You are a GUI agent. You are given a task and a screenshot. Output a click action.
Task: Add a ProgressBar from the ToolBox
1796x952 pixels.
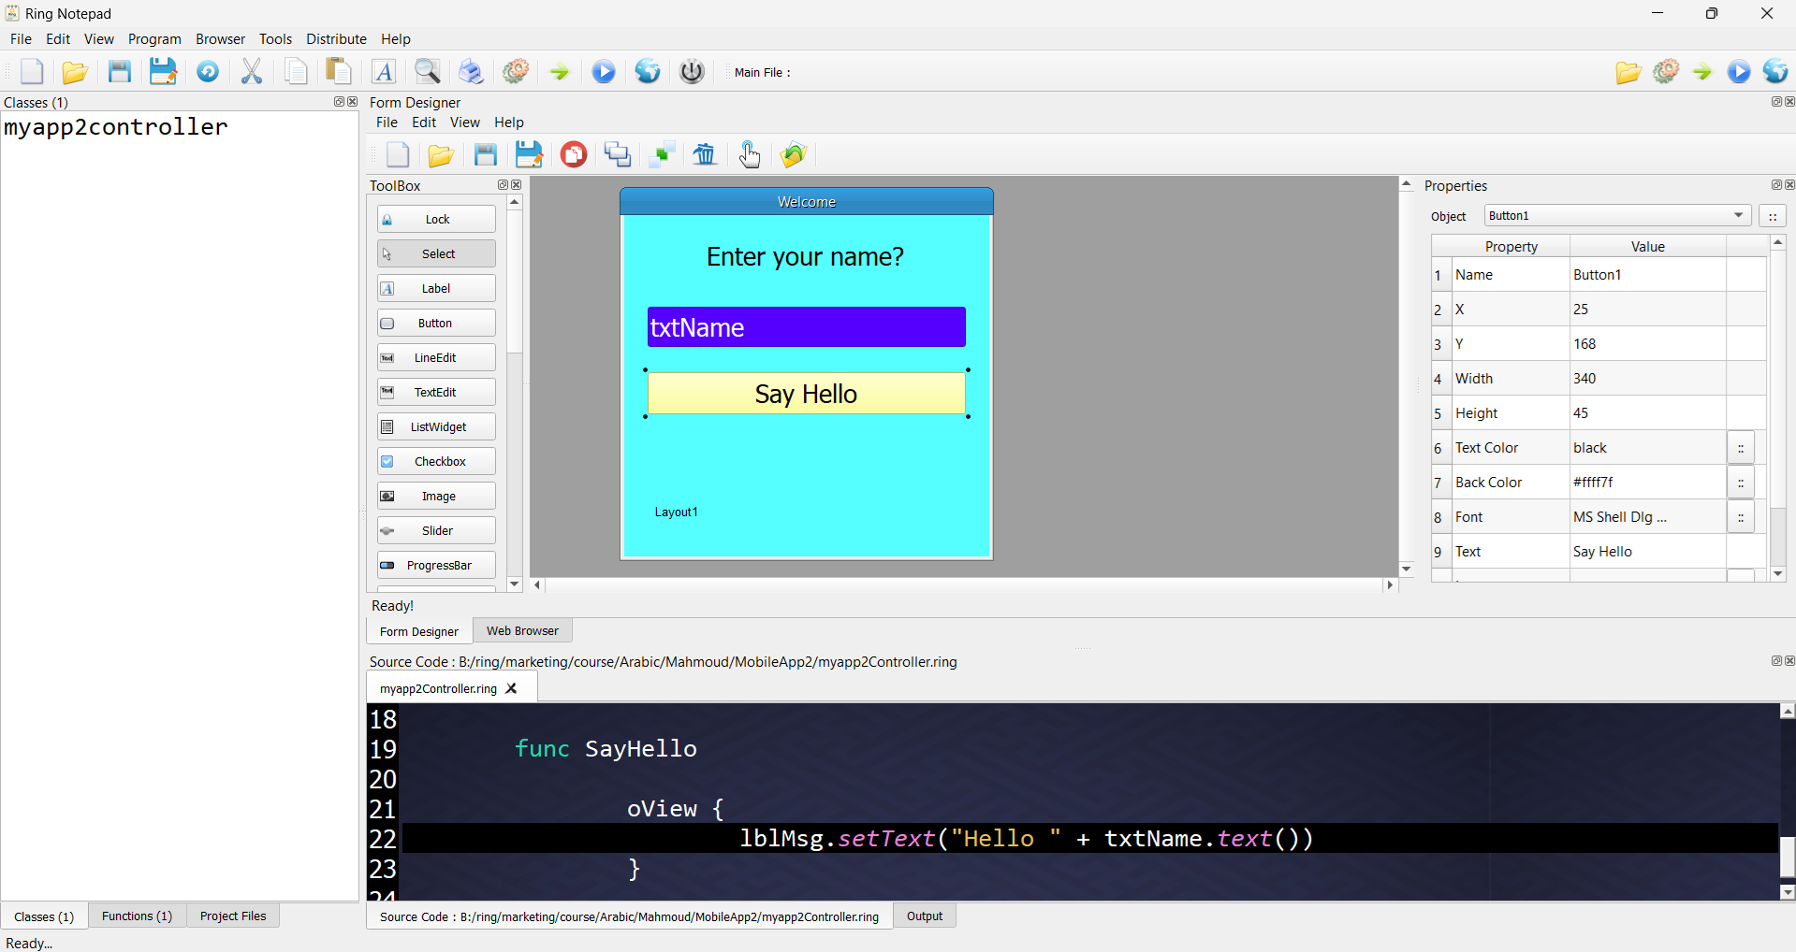click(x=436, y=566)
